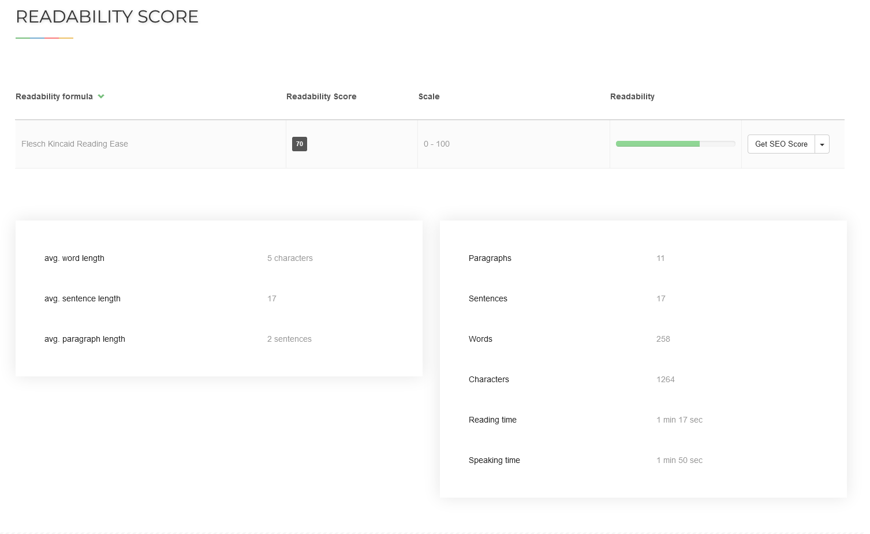Click the Readability Score column header

coord(322,96)
